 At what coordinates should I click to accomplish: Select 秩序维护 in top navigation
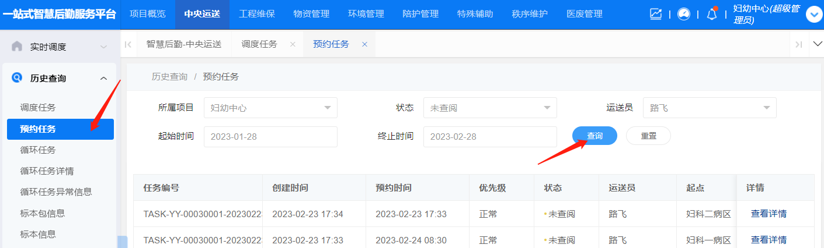coord(530,14)
